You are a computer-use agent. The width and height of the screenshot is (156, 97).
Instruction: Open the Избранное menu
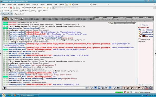click(21, 4)
